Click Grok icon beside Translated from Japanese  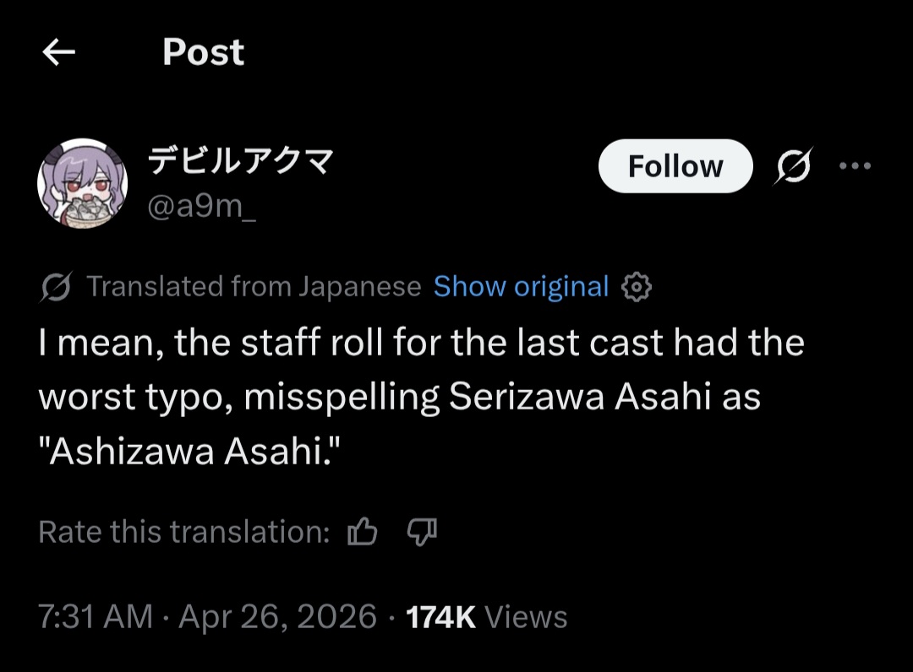[56, 286]
